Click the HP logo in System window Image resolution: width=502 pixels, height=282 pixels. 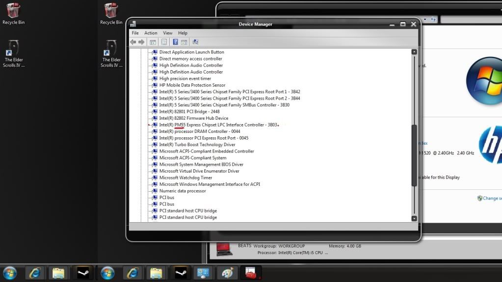tap(490, 144)
